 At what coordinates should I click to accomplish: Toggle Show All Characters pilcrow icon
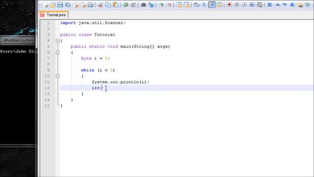click(204, 5)
